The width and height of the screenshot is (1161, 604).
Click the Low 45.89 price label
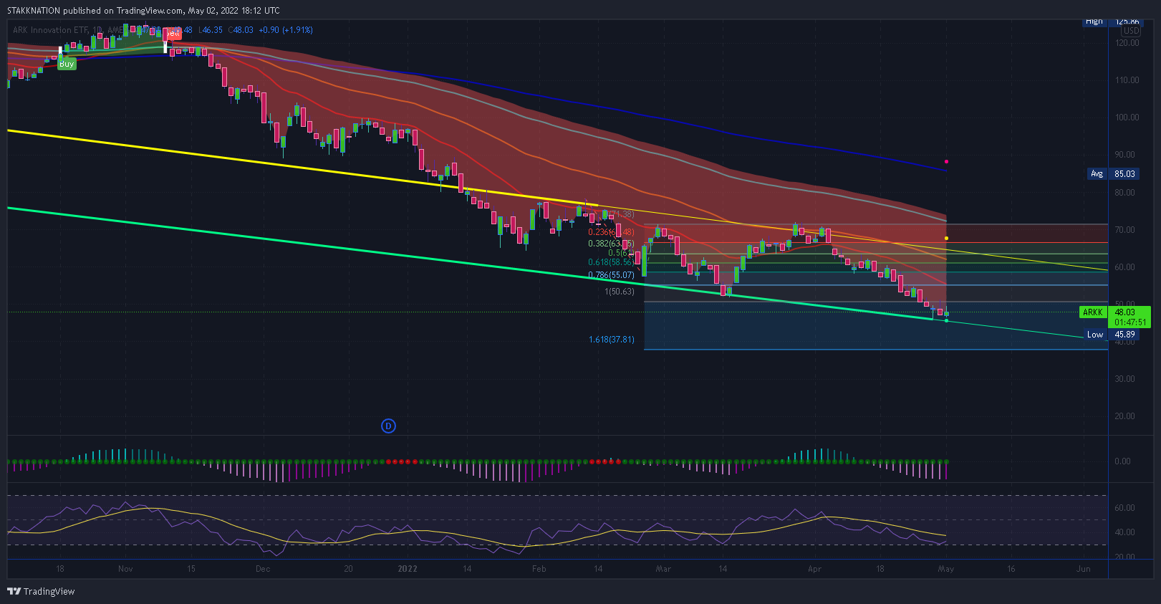pos(1113,335)
